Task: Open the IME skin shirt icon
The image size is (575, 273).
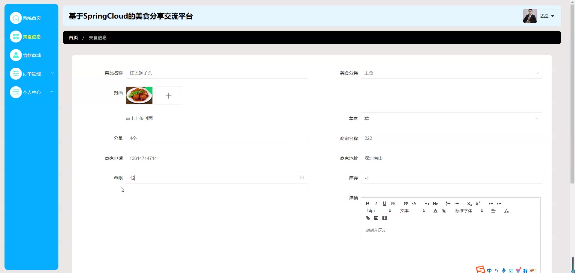Action: 518,270
